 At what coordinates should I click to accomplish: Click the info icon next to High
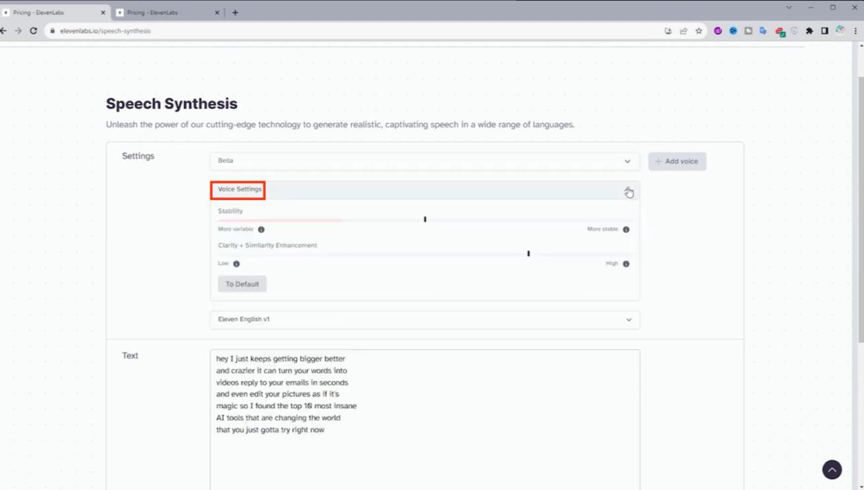(x=626, y=264)
